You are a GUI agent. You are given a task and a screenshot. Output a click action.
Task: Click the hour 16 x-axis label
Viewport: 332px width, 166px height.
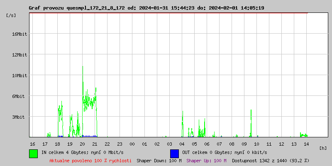[x=32, y=144]
